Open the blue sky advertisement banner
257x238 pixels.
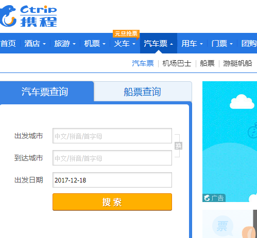pos(230,141)
